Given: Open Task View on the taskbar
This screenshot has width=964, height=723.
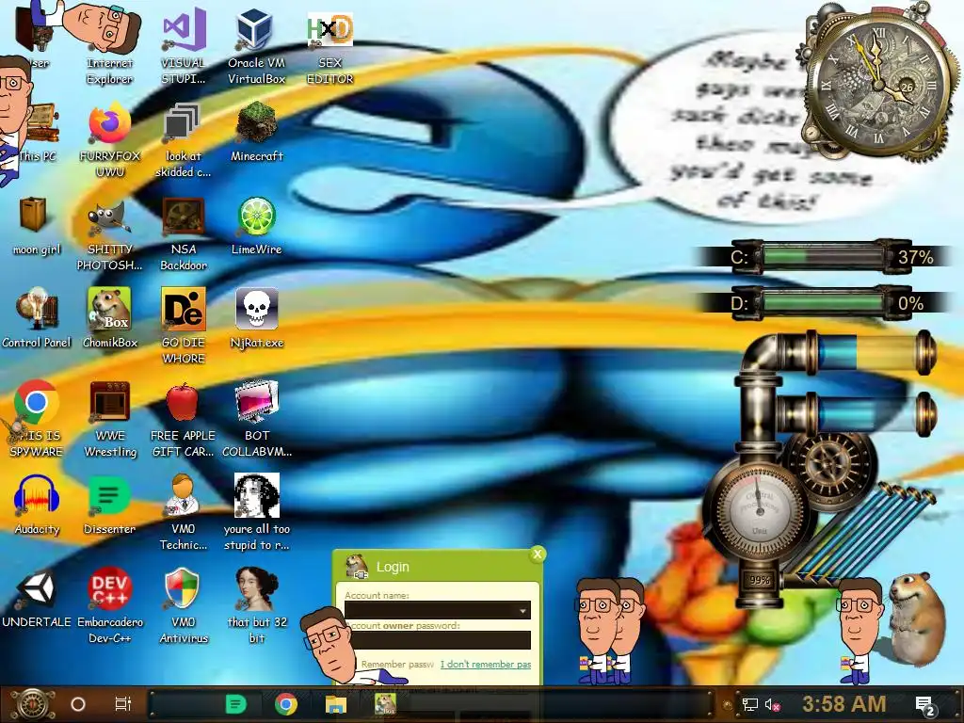Looking at the screenshot, I should pos(123,704).
